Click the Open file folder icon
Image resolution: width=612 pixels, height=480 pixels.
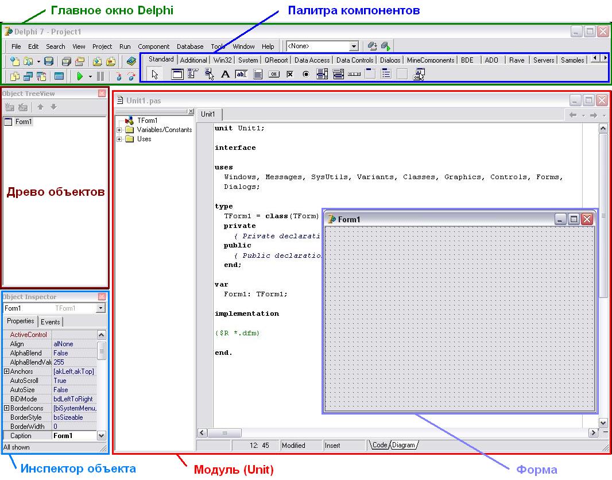click(x=28, y=61)
